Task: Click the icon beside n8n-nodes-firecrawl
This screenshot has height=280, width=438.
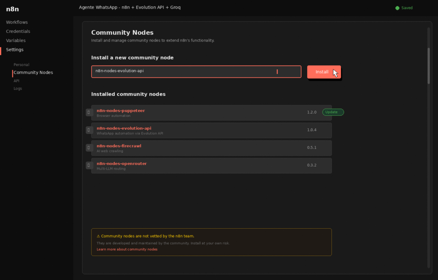Action: coord(89,148)
